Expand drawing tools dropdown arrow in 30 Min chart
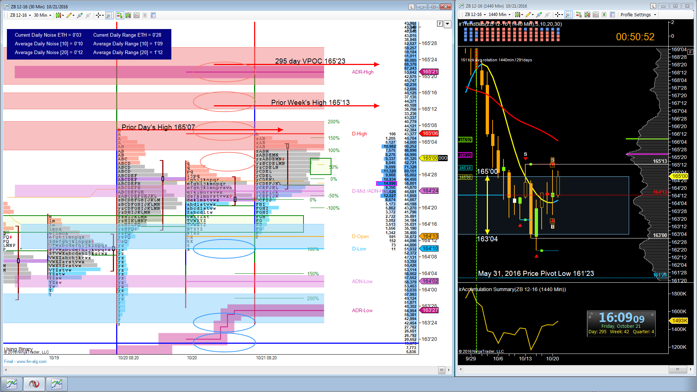697x392 pixels. (x=73, y=15)
